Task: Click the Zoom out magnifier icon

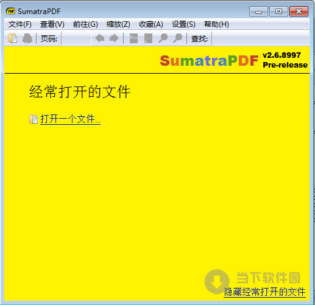Action: 163,38
